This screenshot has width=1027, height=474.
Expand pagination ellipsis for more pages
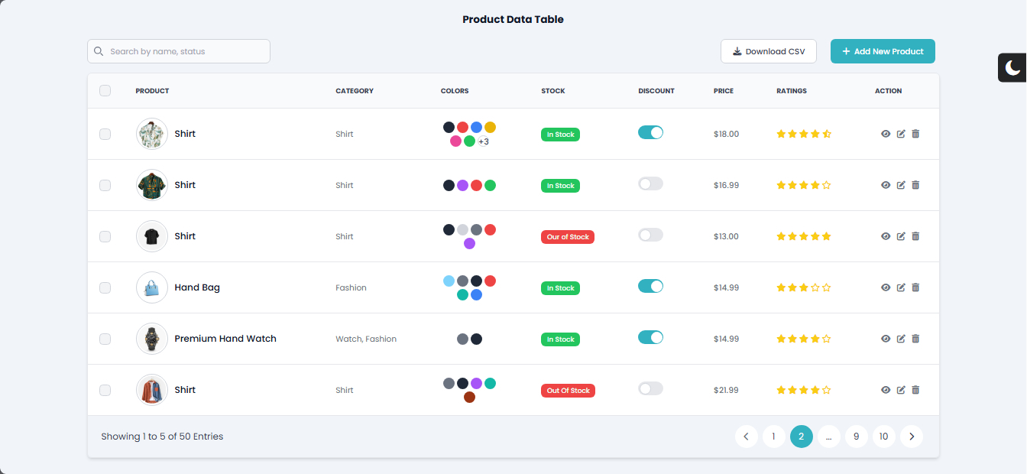pyautogui.click(x=828, y=437)
